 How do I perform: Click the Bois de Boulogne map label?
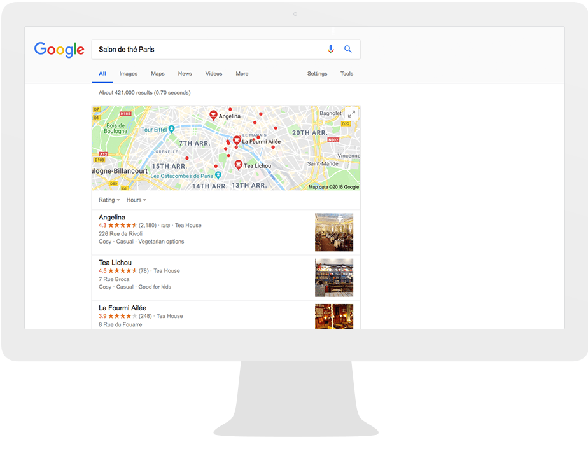[116, 128]
